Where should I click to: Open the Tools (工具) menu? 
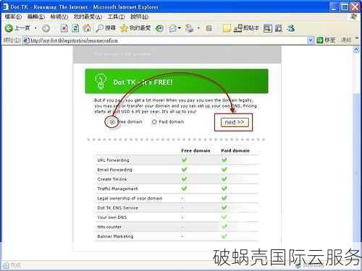116,17
